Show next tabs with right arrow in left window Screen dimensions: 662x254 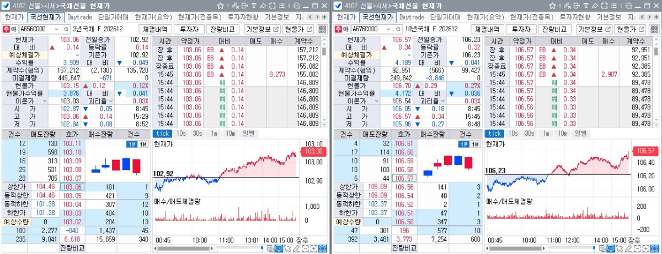point(318,17)
